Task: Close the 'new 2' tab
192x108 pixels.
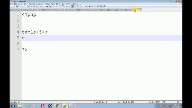Action: pyautogui.click(x=140, y=10)
